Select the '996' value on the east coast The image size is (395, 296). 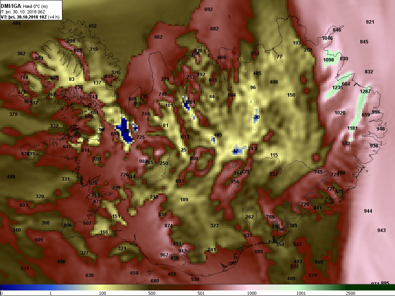coord(376,112)
